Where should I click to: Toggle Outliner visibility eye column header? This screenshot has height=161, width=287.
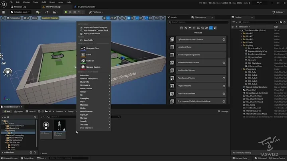click(233, 27)
